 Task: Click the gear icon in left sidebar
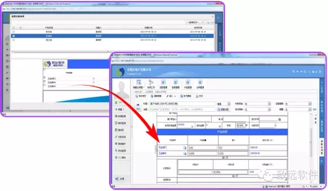(116, 157)
